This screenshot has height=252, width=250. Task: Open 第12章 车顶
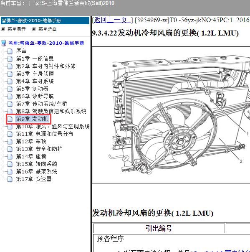point(31,141)
